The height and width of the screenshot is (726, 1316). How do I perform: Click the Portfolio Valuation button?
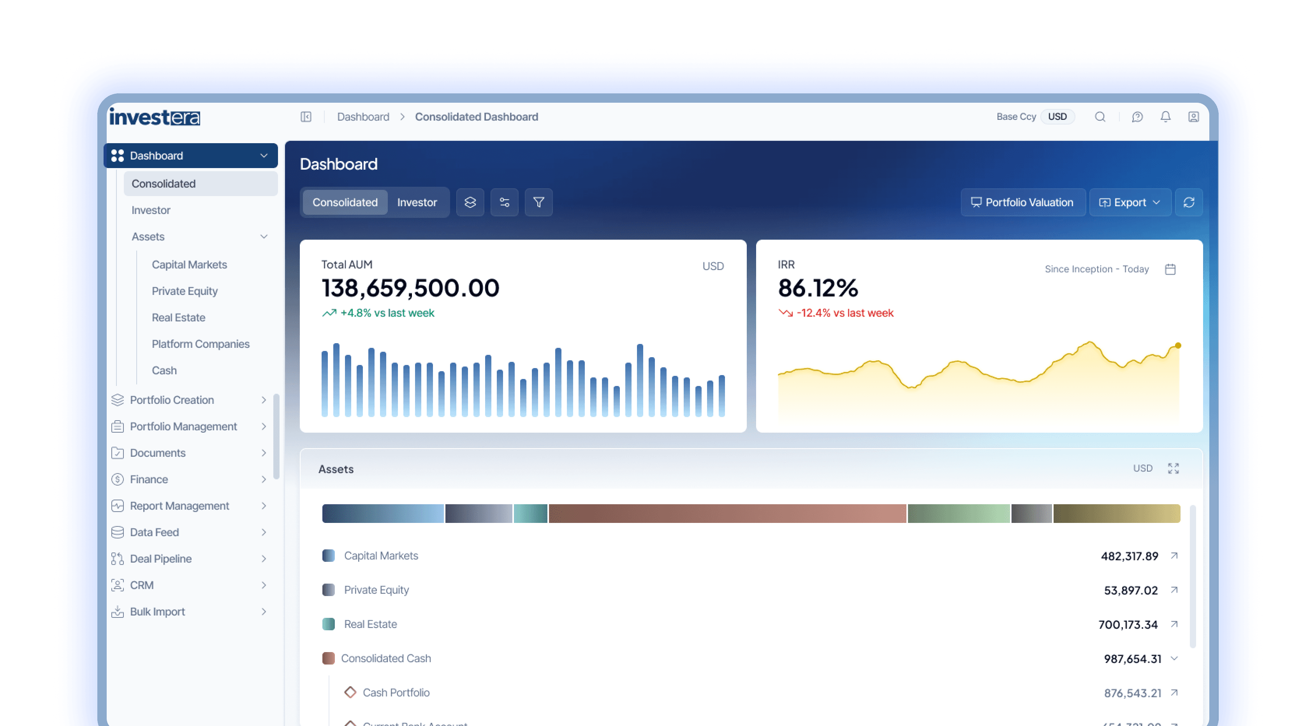1023,202
